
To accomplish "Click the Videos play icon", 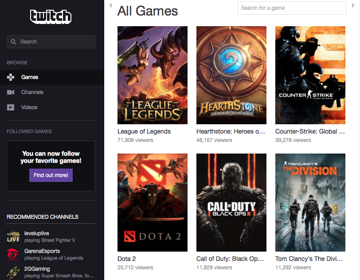I will tap(11, 107).
